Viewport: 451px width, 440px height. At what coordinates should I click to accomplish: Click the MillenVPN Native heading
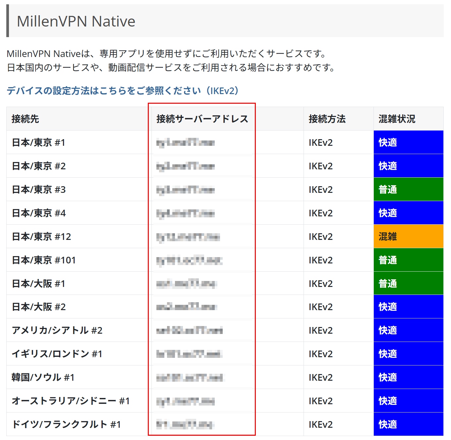(76, 21)
